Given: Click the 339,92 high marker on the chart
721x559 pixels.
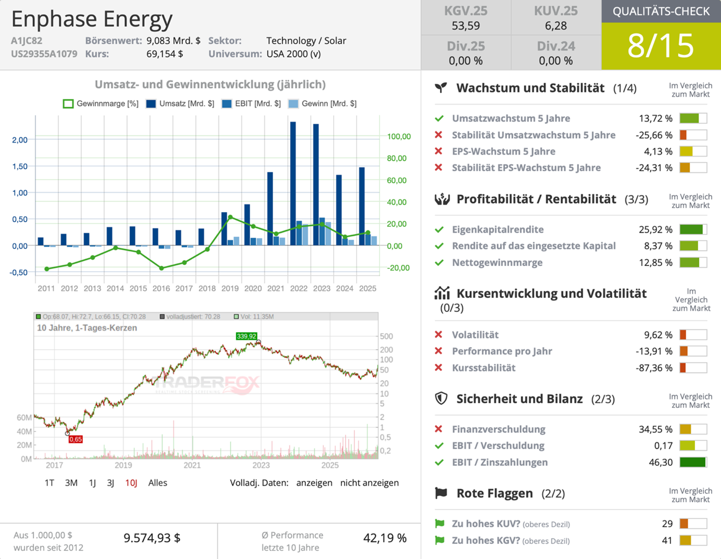Looking at the screenshot, I should [x=247, y=336].
